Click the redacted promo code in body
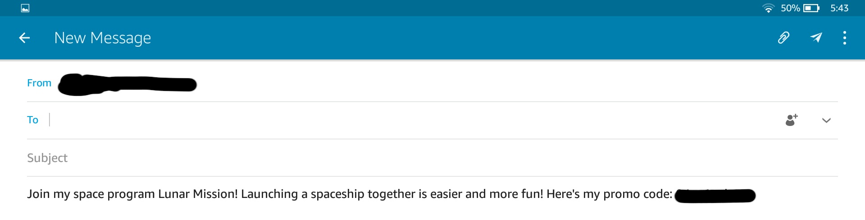865x220 pixels. (715, 196)
